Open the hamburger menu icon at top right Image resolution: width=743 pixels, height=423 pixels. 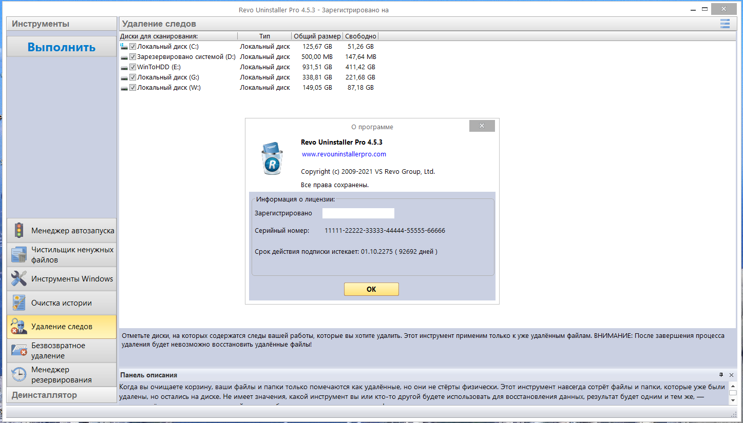click(x=725, y=24)
